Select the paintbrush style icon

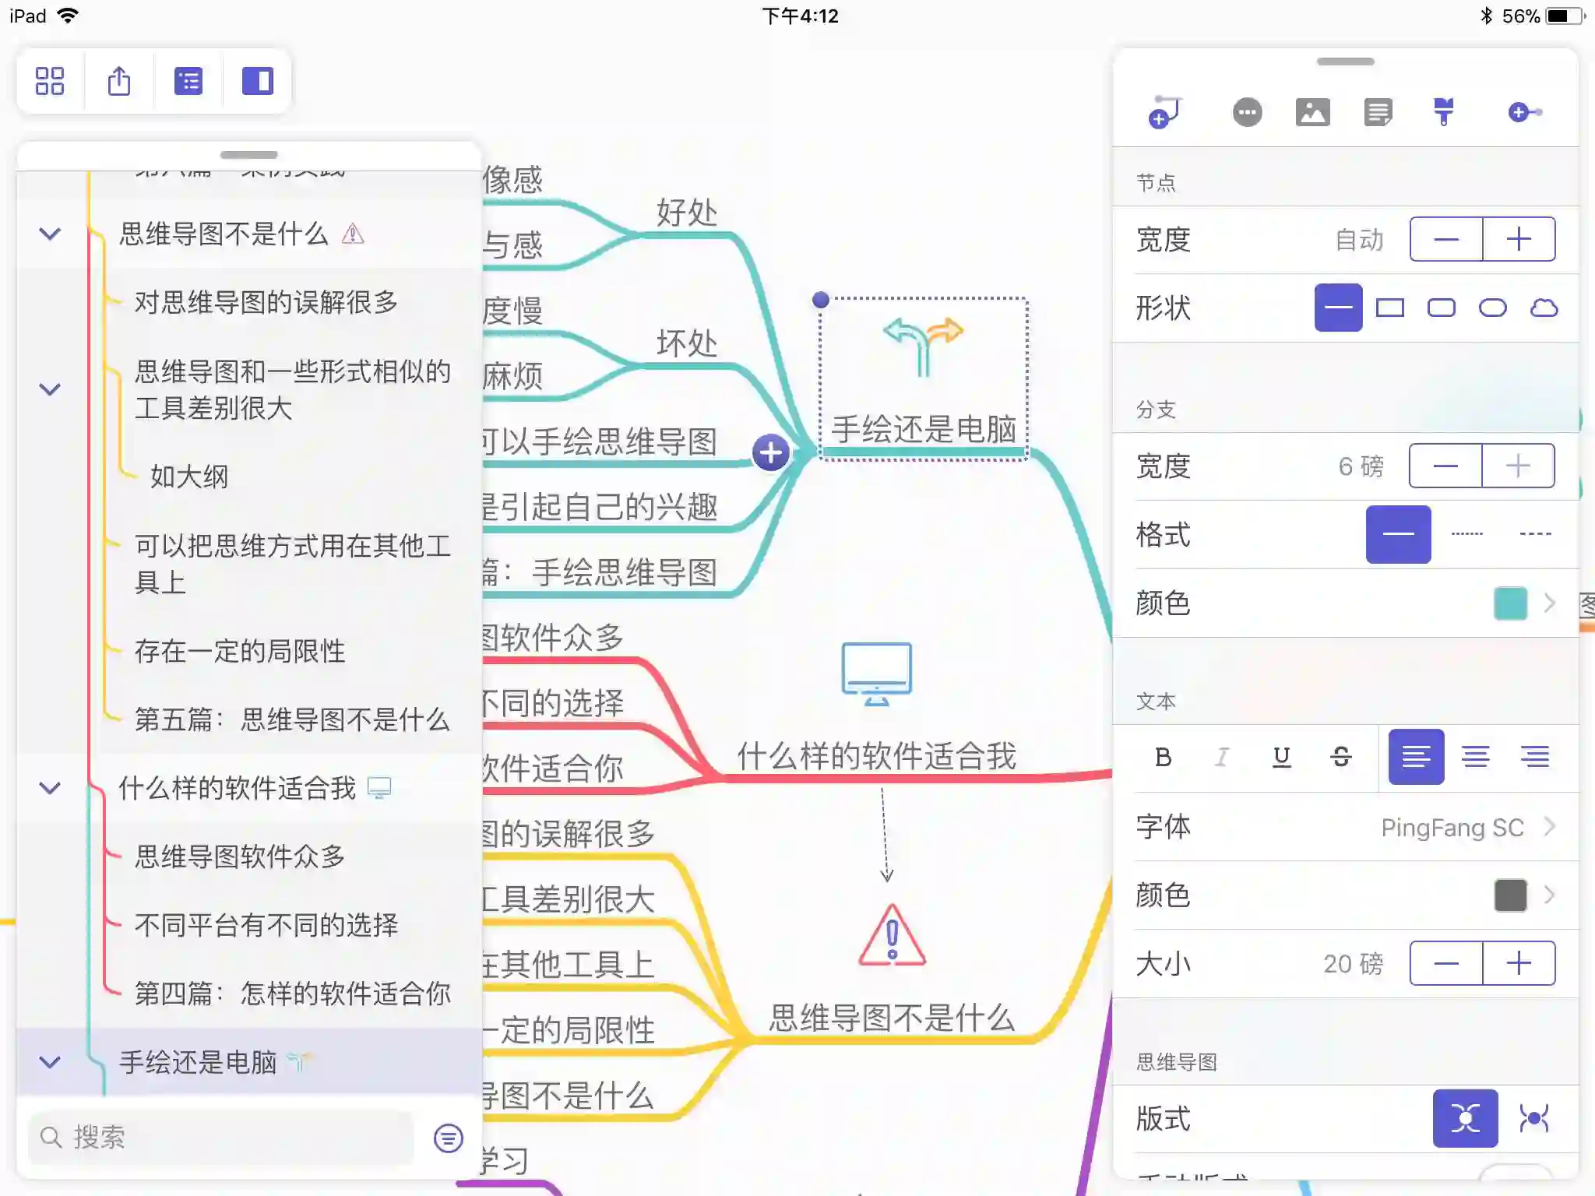click(x=1443, y=113)
